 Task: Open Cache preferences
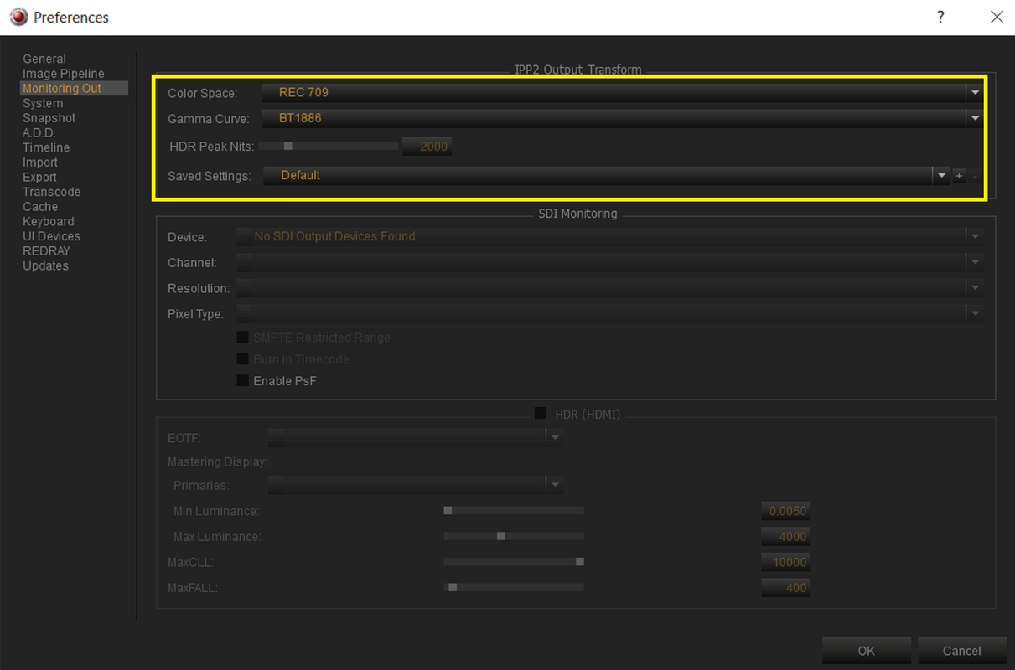click(x=40, y=207)
